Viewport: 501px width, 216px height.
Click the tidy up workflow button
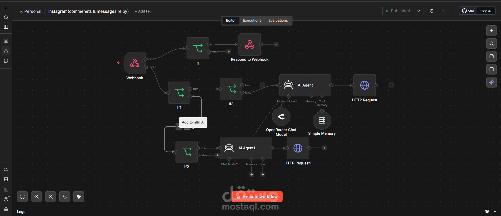79,197
